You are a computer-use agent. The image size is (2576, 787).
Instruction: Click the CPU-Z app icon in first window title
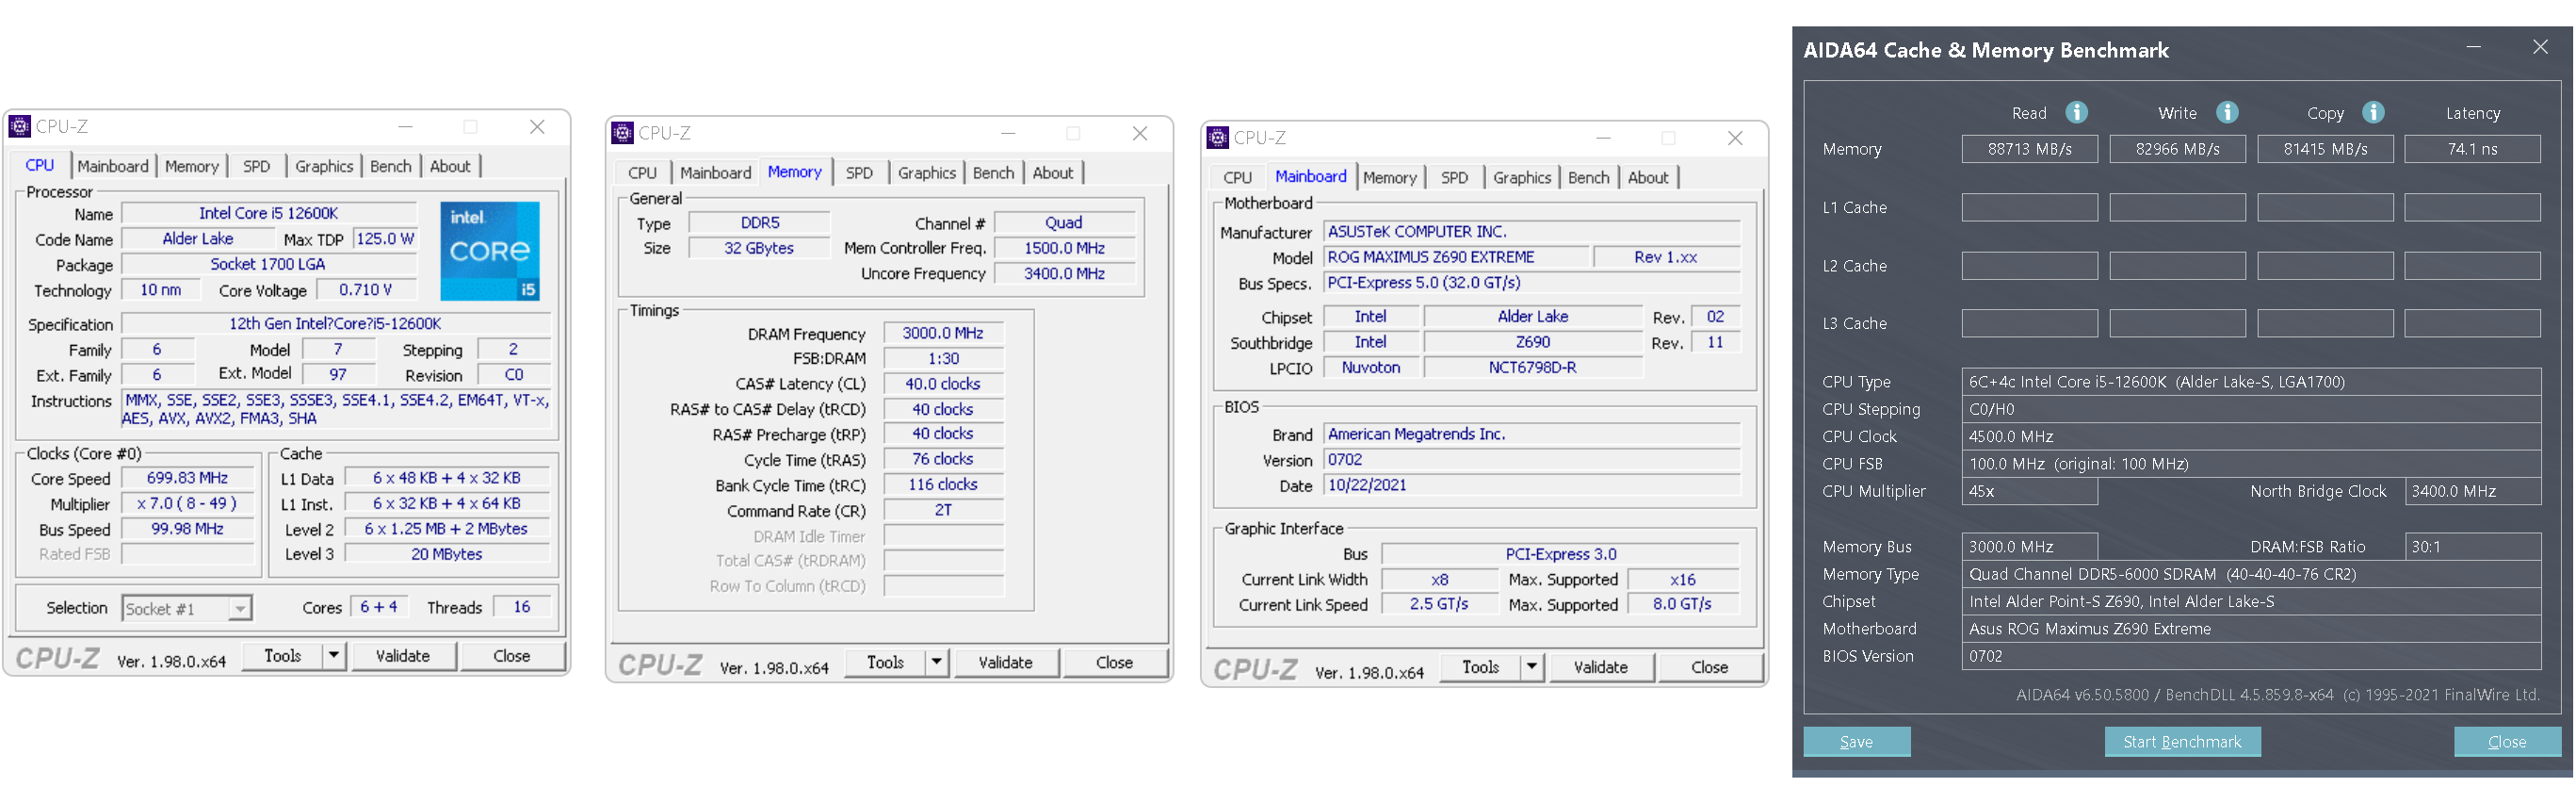point(19,126)
